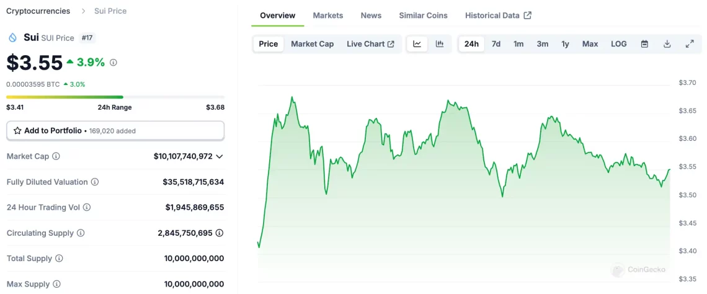Select the 3m time range
The width and height of the screenshot is (707, 294).
pos(543,44)
